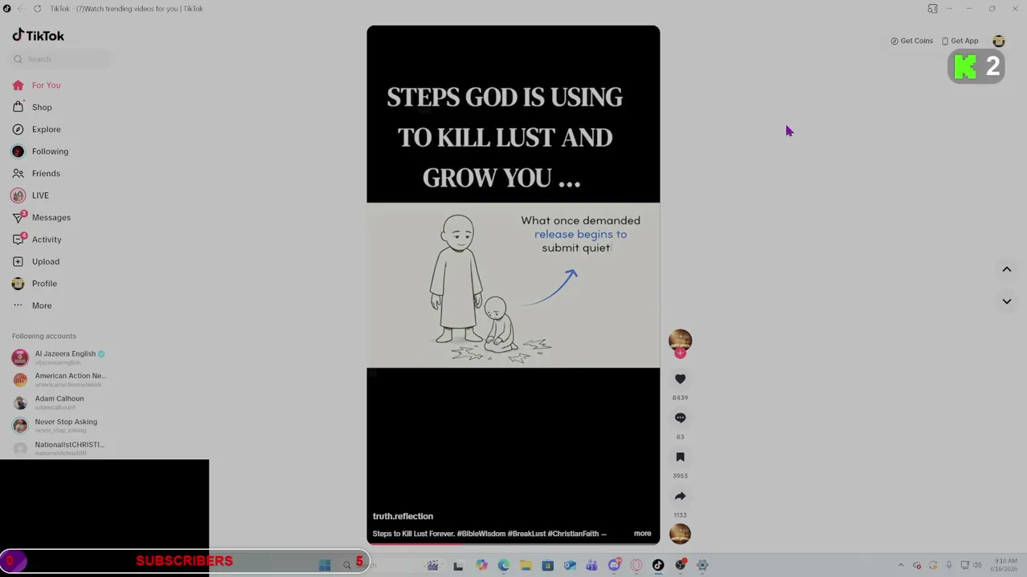Open the Opera browser taskbar icon
The image size is (1027, 577).
[636, 566]
